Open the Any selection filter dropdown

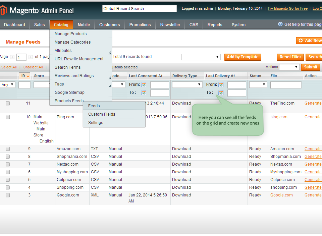[8, 84]
